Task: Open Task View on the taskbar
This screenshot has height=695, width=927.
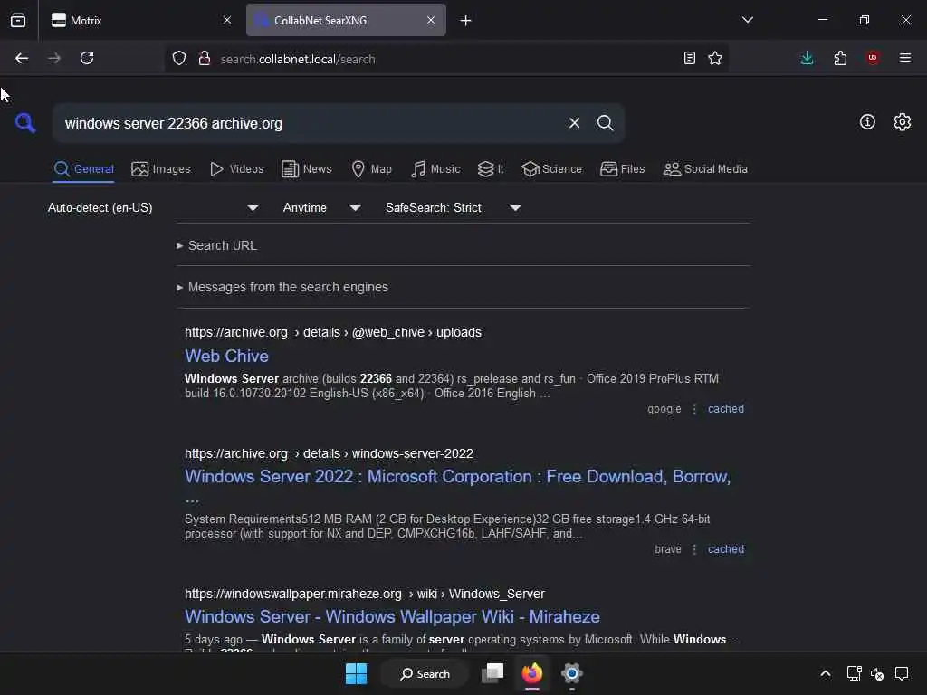Action: click(492, 673)
